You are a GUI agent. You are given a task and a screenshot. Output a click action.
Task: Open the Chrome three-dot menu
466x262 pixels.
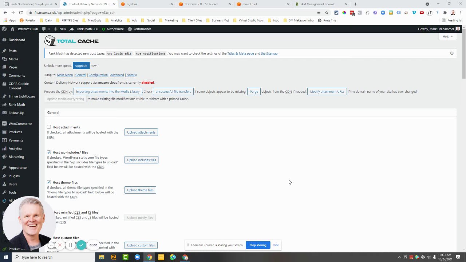point(460,12)
